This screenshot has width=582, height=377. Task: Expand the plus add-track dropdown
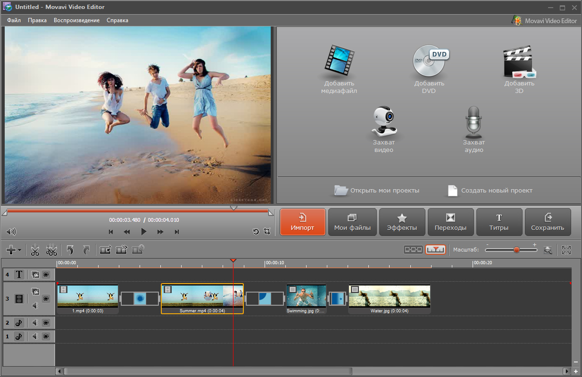click(x=14, y=250)
